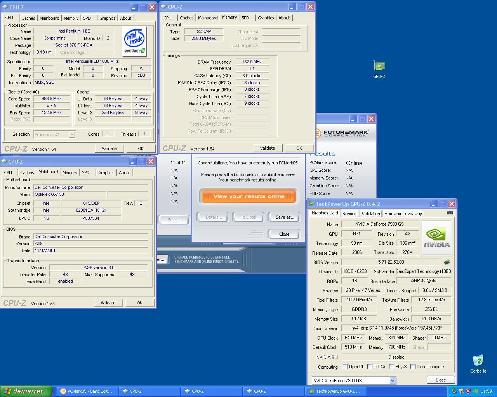Click the Code Name value Coppermine
This screenshot has width=497, height=397.
[55, 38]
